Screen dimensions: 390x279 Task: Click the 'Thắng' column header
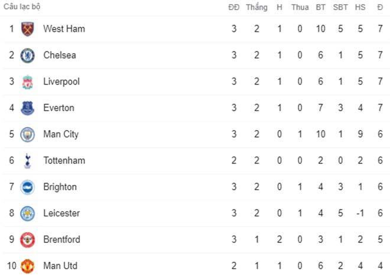[x=256, y=7]
